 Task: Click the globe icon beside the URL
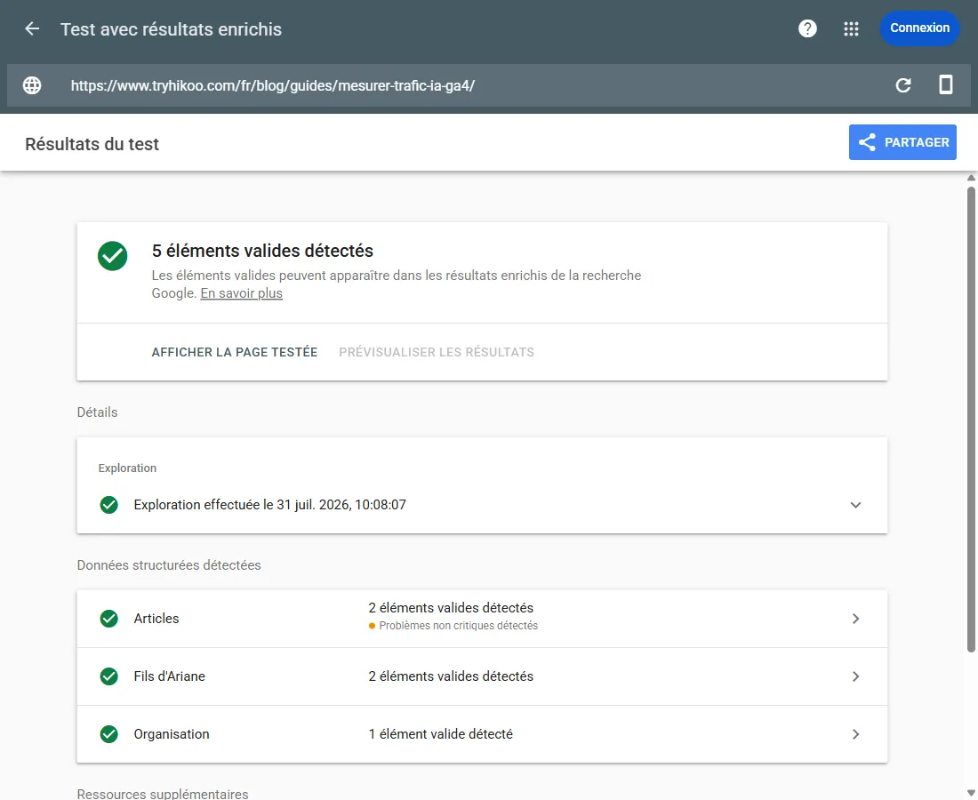(32, 85)
